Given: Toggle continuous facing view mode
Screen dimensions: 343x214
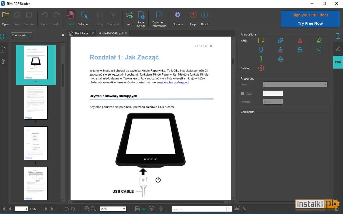Looking at the screenshot, I should click(x=162, y=209).
